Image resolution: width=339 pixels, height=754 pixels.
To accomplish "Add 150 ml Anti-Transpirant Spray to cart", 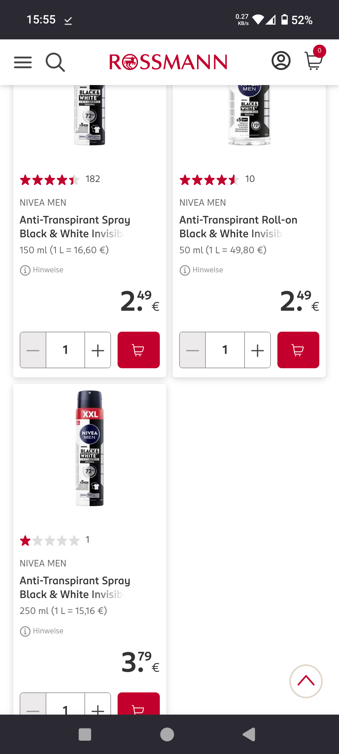I will coord(139,350).
